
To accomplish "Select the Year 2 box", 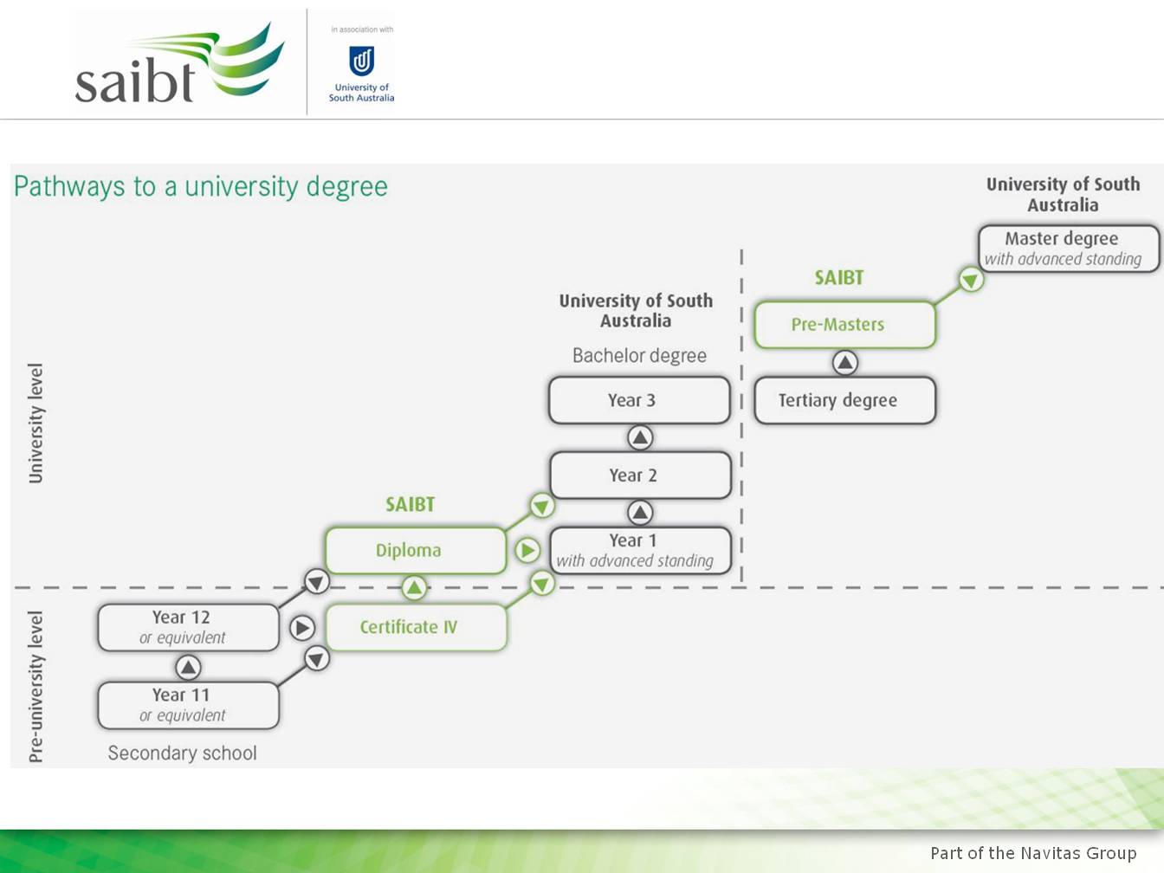I will pos(641,475).
